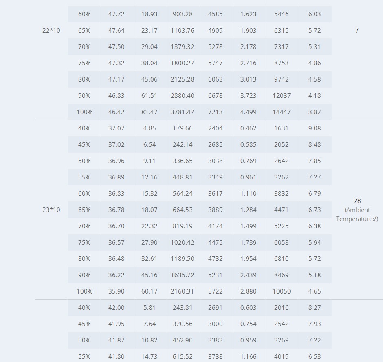Click the 0.462 torque cell
383x362 pixels.
[248, 128]
